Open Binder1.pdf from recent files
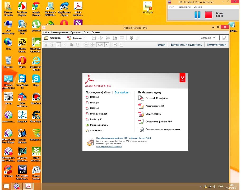This screenshot has width=241, height=190. click(94, 119)
